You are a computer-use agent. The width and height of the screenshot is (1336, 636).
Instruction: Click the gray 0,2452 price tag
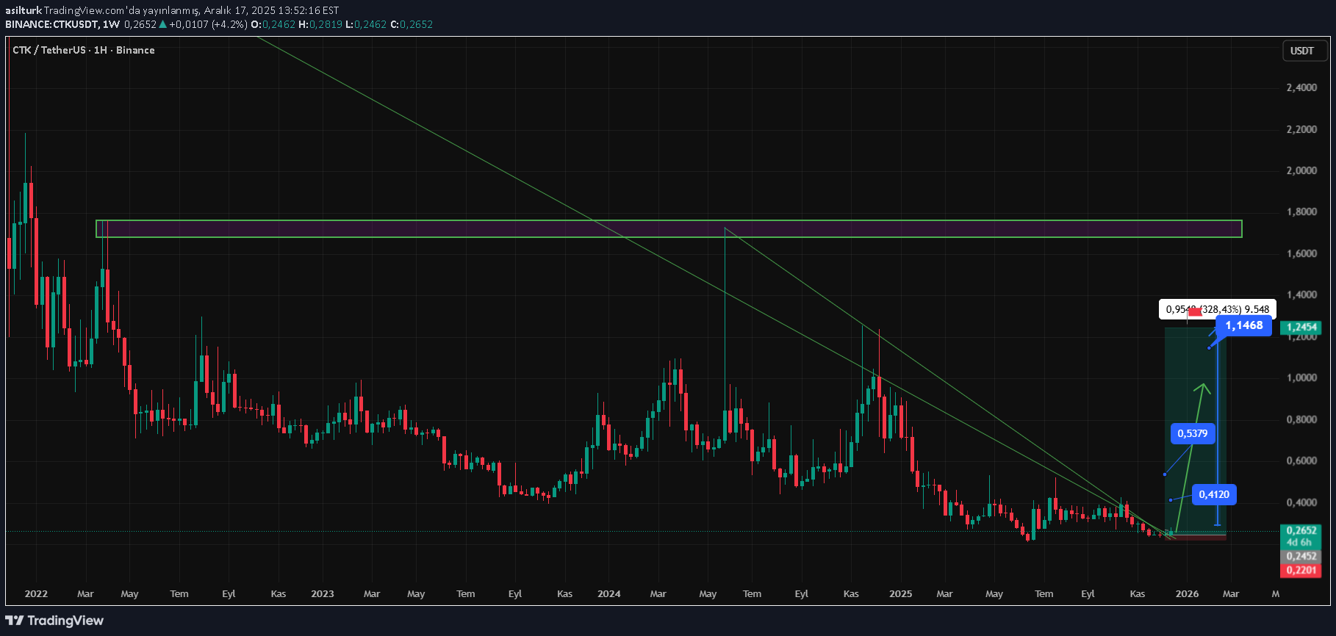[x=1301, y=556]
